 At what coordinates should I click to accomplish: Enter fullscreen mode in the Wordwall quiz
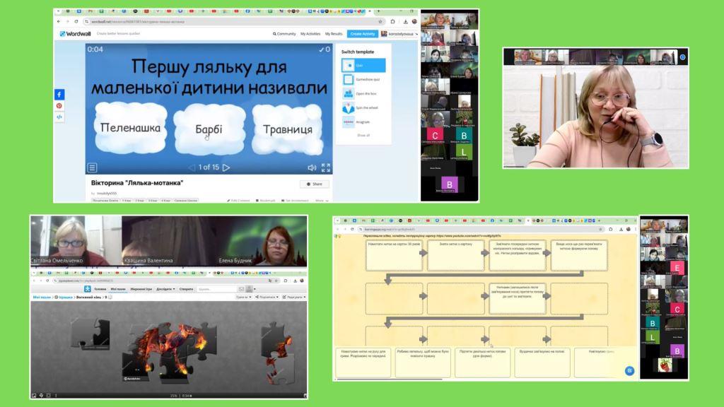click(326, 167)
